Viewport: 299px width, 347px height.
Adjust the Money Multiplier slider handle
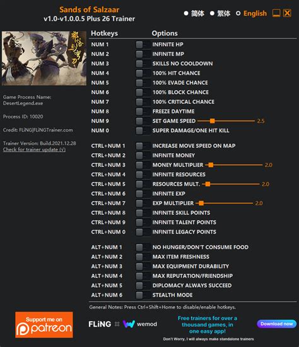(x=211, y=165)
